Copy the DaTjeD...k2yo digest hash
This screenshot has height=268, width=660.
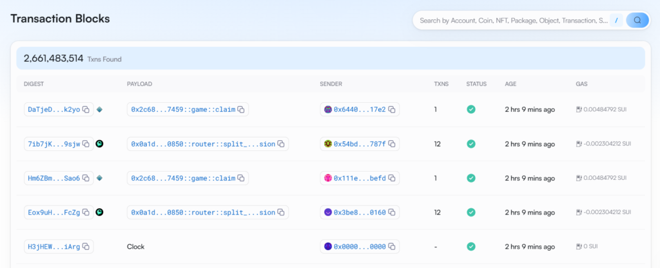pos(86,109)
